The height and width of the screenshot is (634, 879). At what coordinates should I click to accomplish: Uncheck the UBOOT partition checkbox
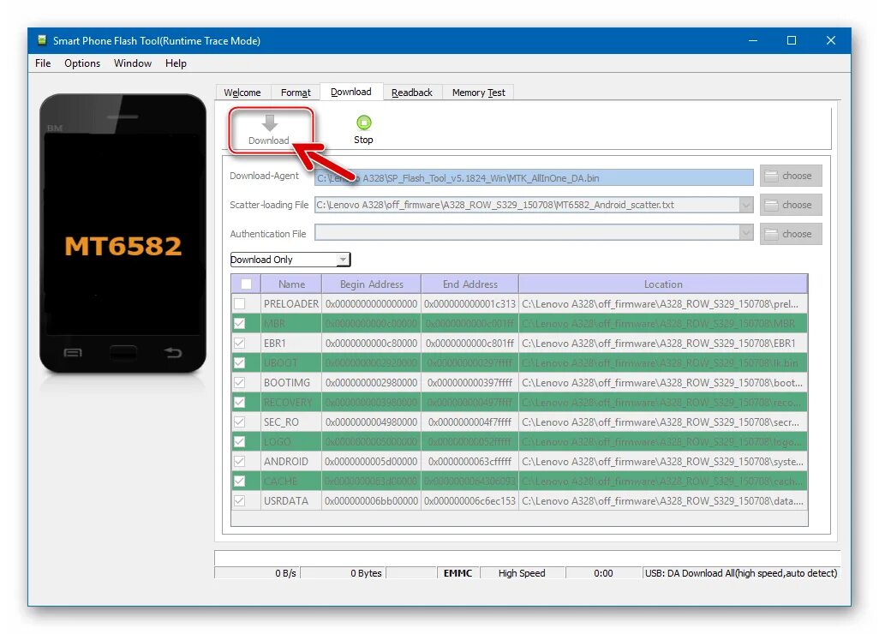[x=239, y=362]
